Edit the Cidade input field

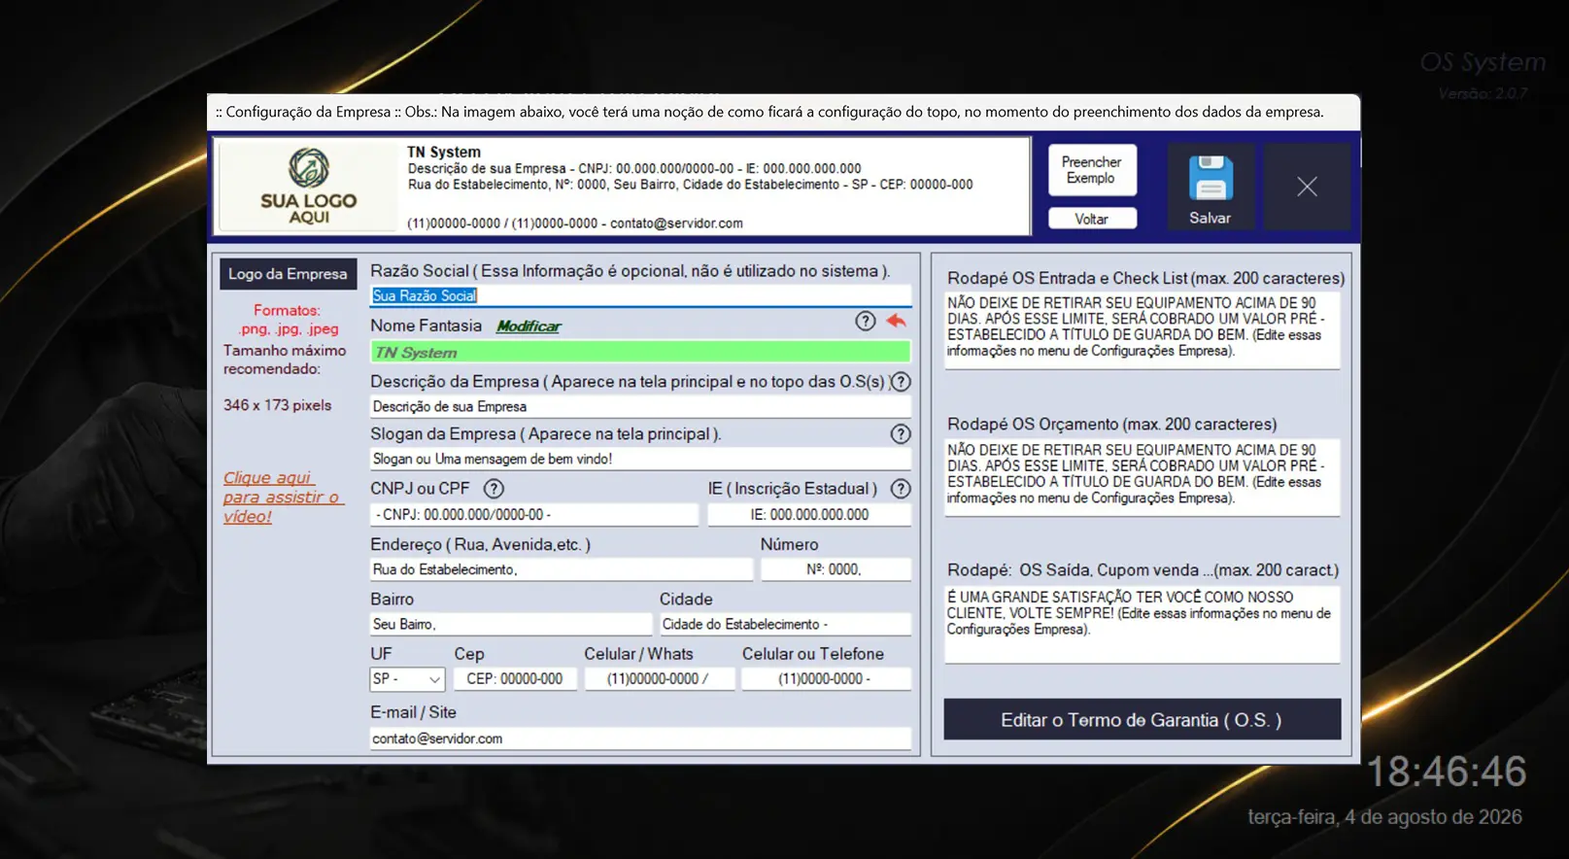(785, 624)
